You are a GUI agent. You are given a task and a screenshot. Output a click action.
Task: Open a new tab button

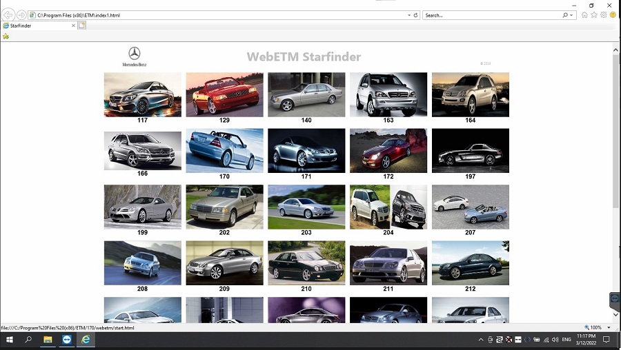point(81,25)
